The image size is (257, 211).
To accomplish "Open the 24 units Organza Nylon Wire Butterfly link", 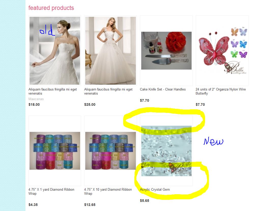I will 221,91.
